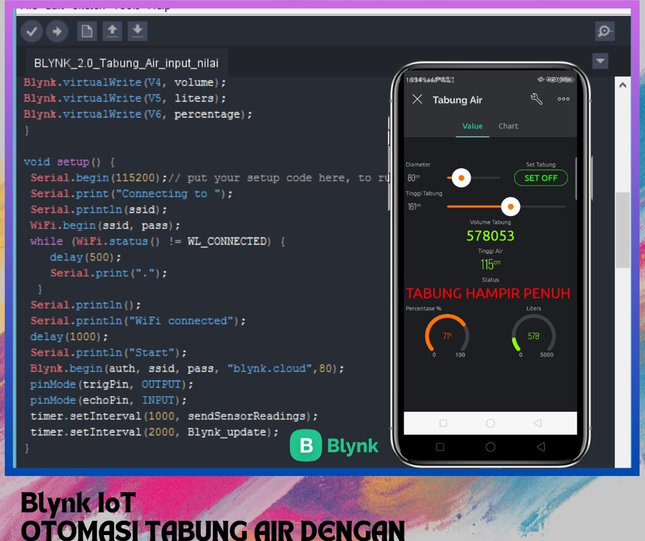The height and width of the screenshot is (541, 645).
Task: Click the editor vertical scrollbar thumb
Action: point(623,230)
